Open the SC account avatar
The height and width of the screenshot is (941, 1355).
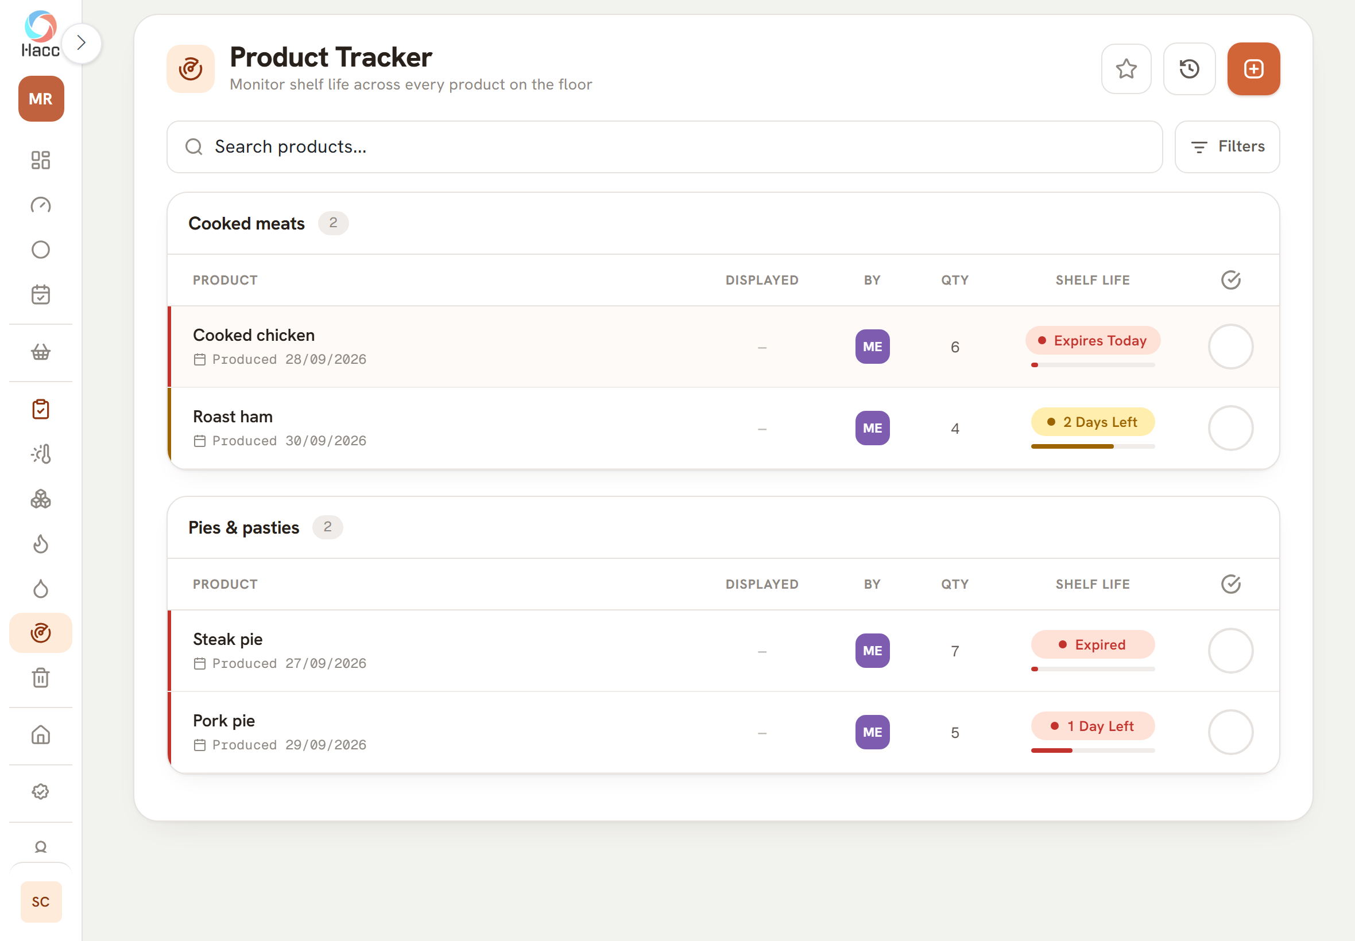tap(41, 901)
